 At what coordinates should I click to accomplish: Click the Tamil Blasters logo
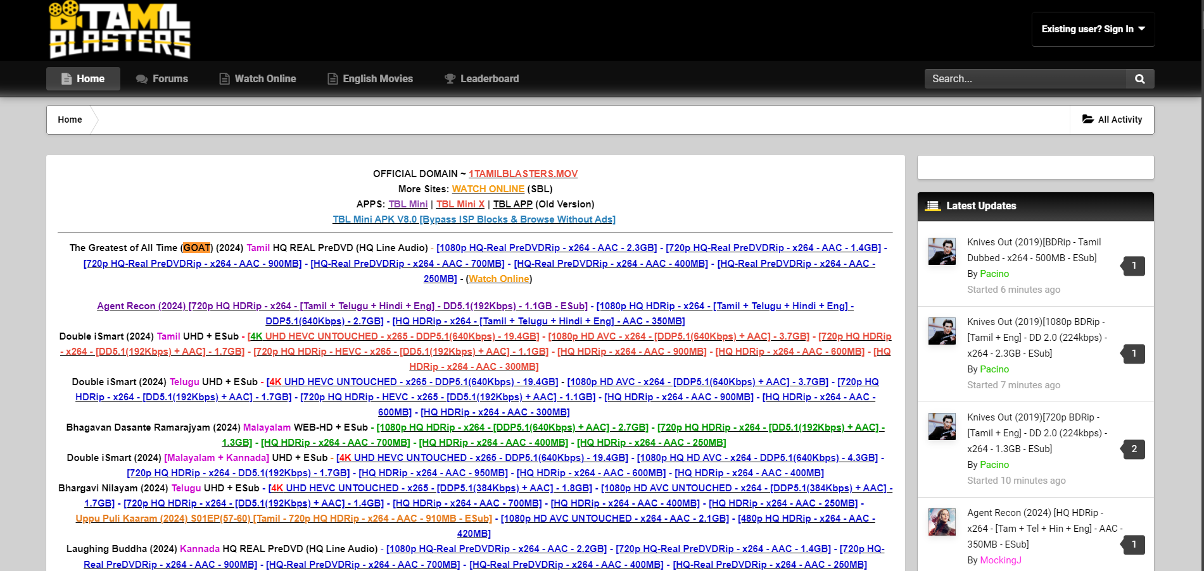(x=120, y=30)
